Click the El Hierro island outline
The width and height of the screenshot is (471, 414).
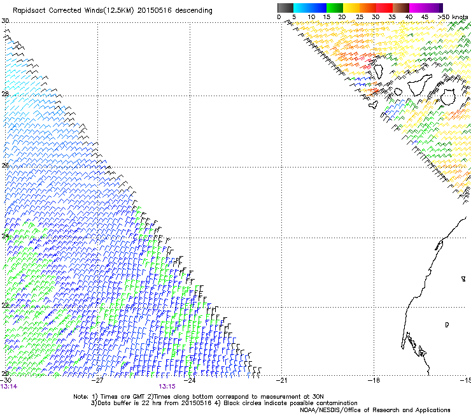[x=374, y=104]
